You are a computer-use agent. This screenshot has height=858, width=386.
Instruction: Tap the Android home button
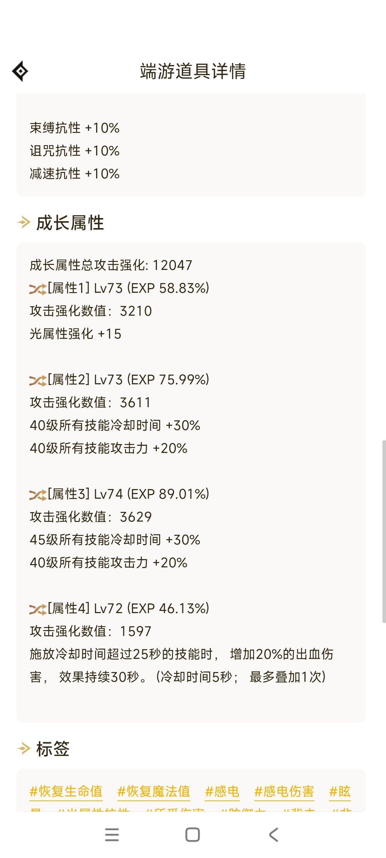tap(193, 835)
